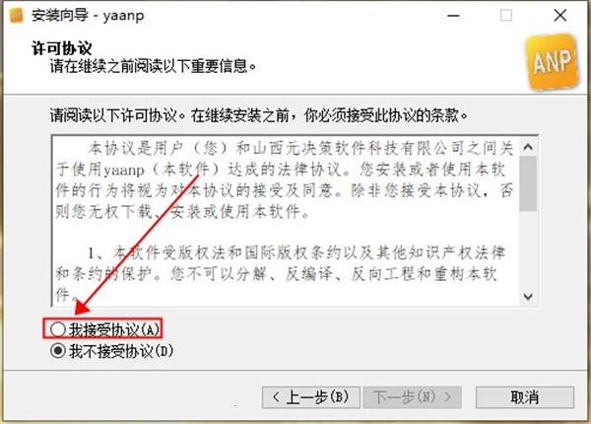
Task: Click the "许可协议" heading text
Action: coord(62,48)
